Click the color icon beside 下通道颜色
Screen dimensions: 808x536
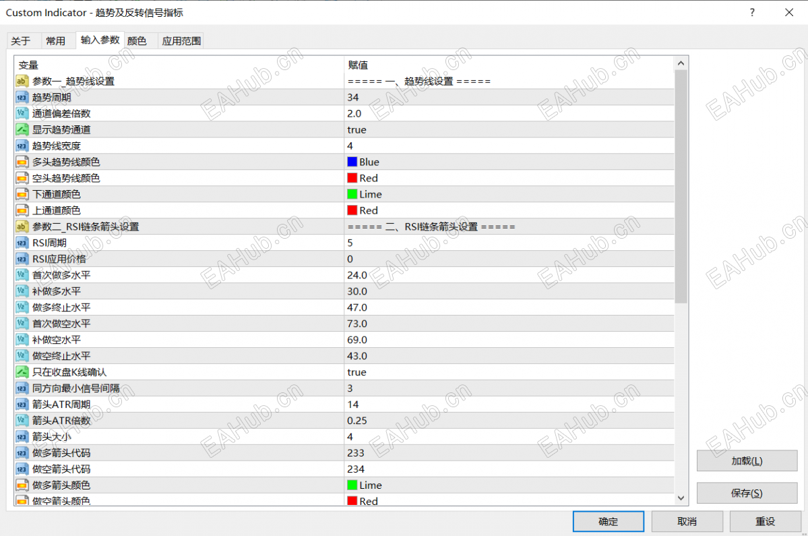[22, 194]
